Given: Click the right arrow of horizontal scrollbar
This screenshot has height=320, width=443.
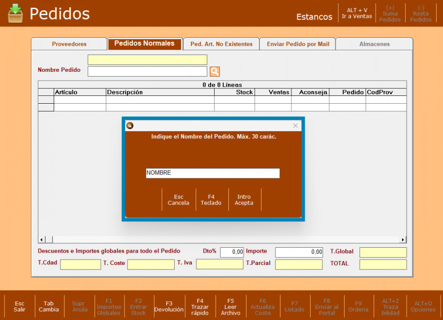Looking at the screenshot, I should click(403, 239).
